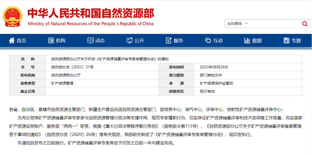Click the chat bubble icon beside 互动
Screen dimensions: 312x155
[x=208, y=41]
